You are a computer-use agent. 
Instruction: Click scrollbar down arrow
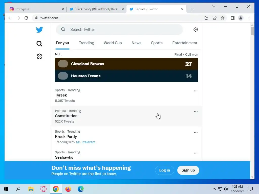(252, 177)
